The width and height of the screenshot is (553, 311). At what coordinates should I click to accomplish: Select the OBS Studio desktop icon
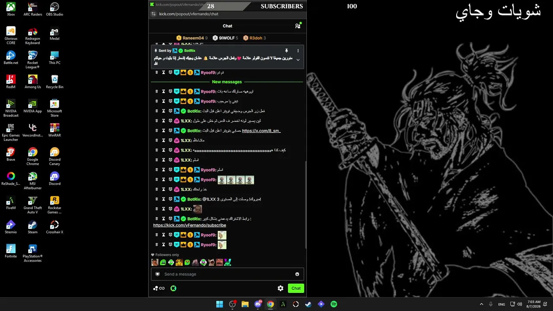coord(54,9)
